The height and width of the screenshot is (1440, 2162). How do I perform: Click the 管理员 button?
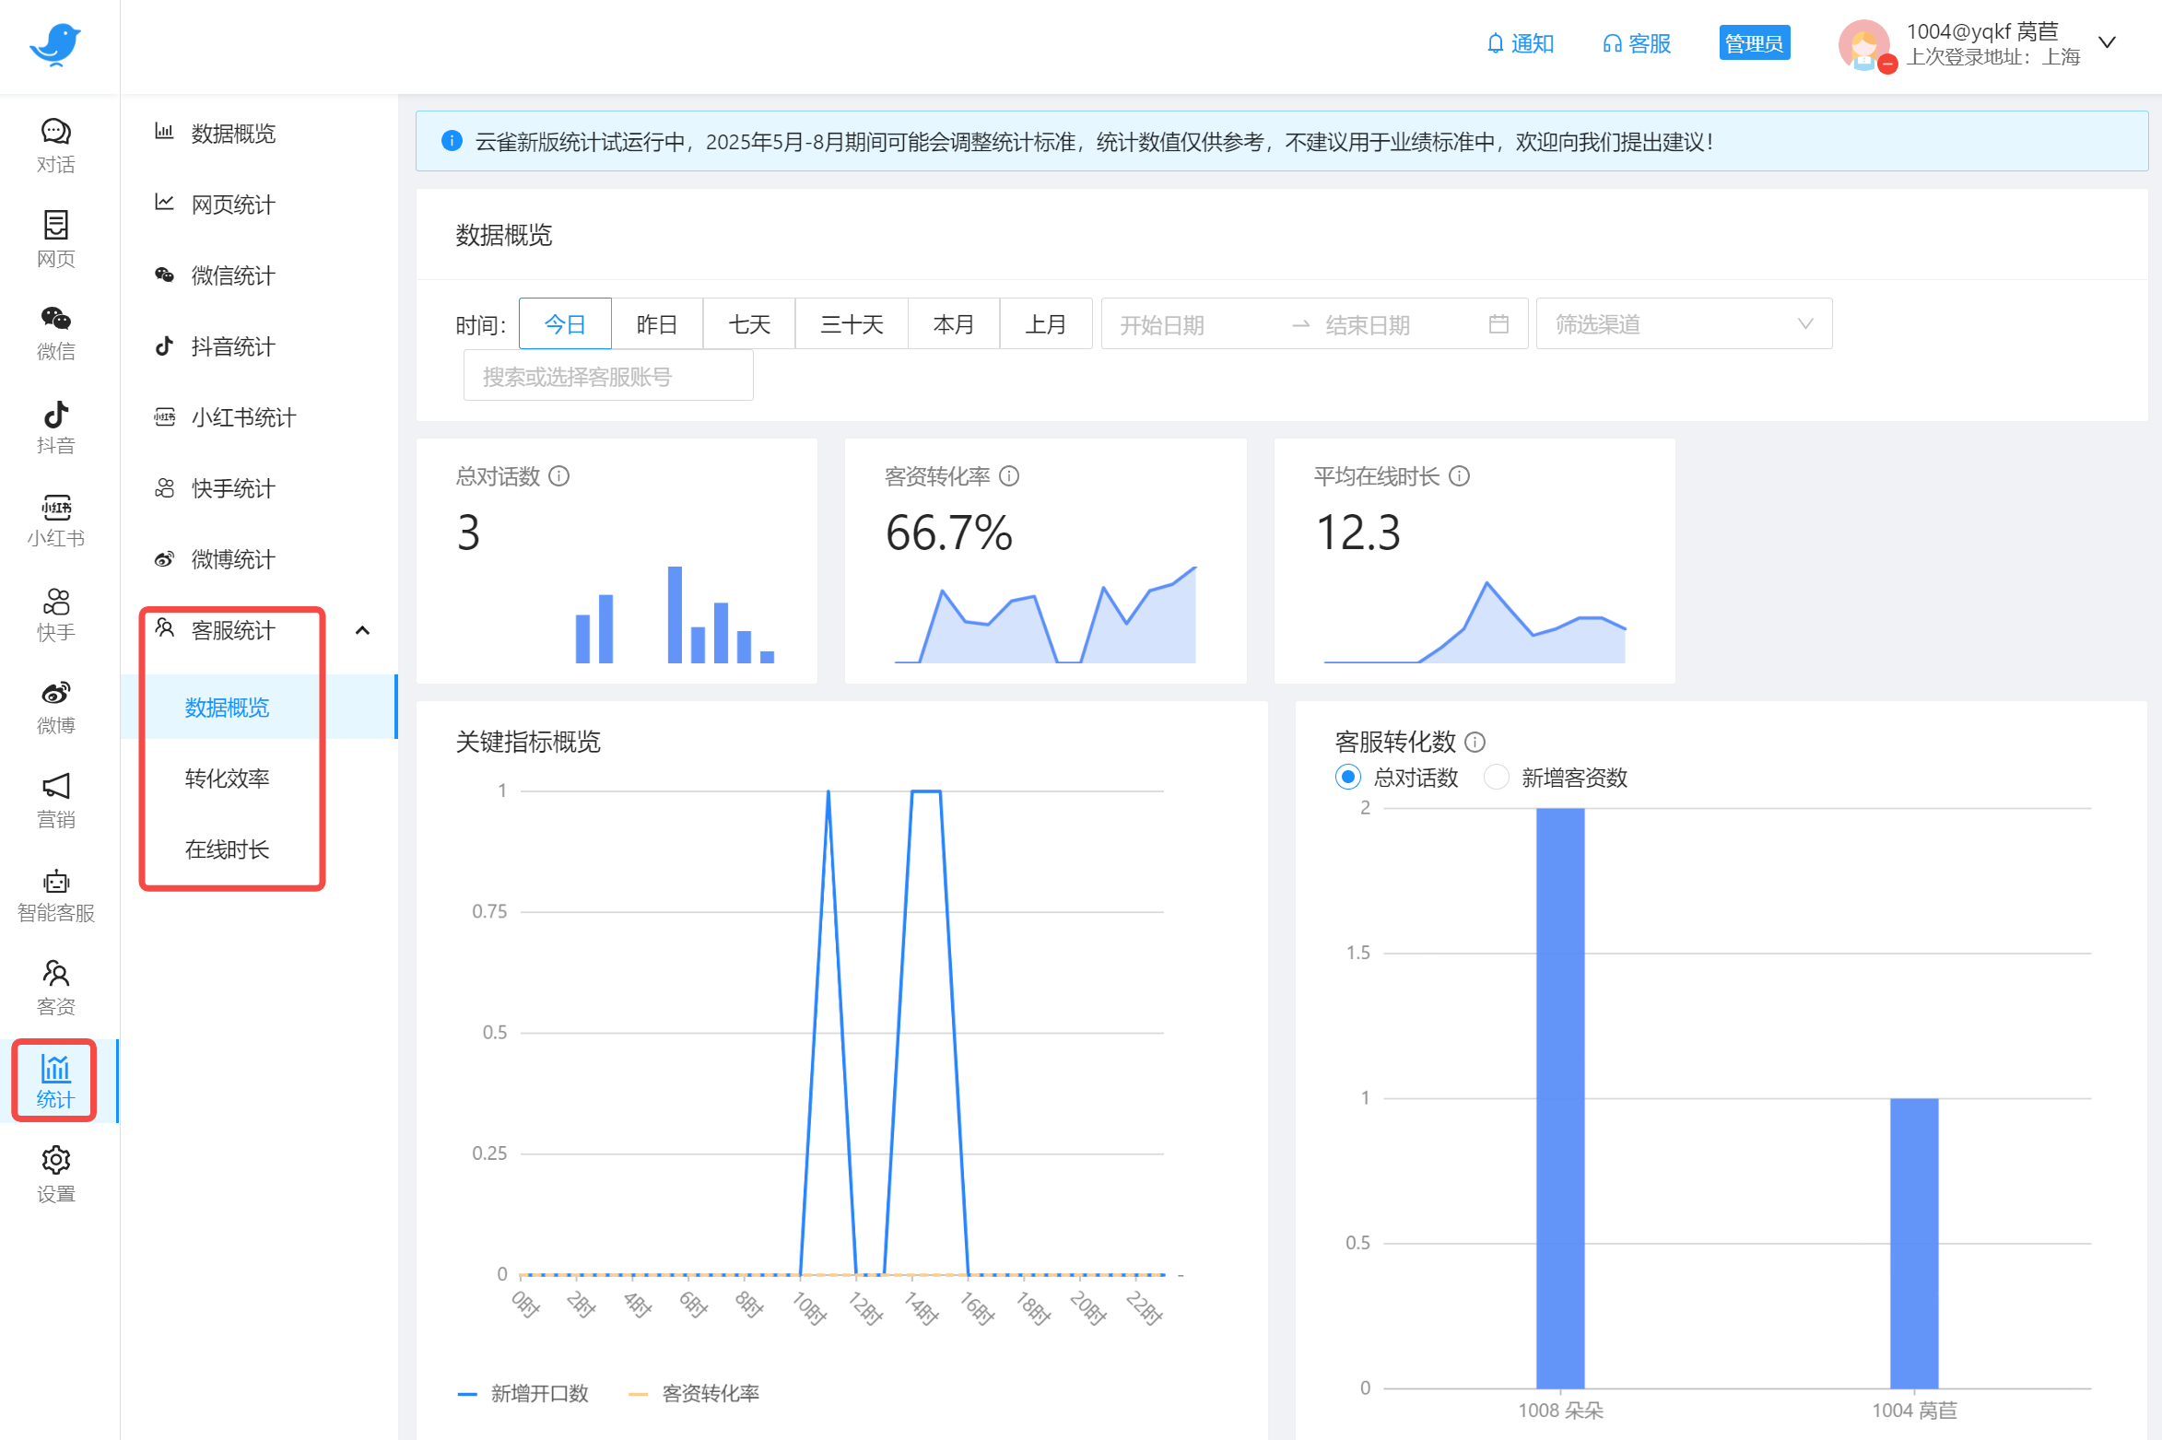tap(1754, 42)
